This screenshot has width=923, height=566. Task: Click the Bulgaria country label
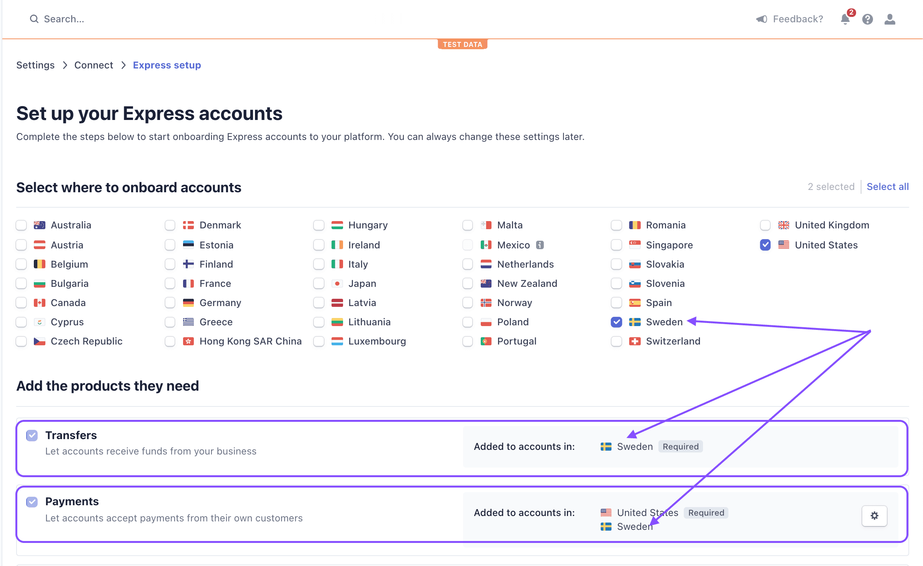70,283
